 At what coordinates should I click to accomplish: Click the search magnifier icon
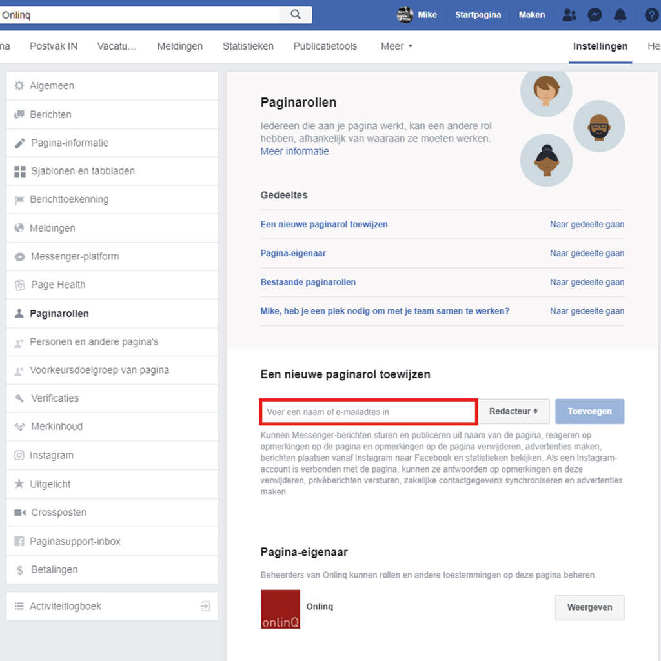tap(296, 15)
